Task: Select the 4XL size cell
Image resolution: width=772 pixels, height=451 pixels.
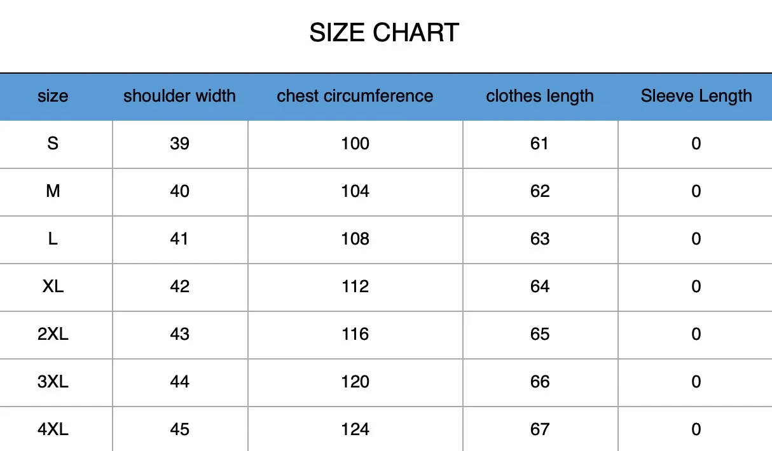Action: pyautogui.click(x=53, y=429)
